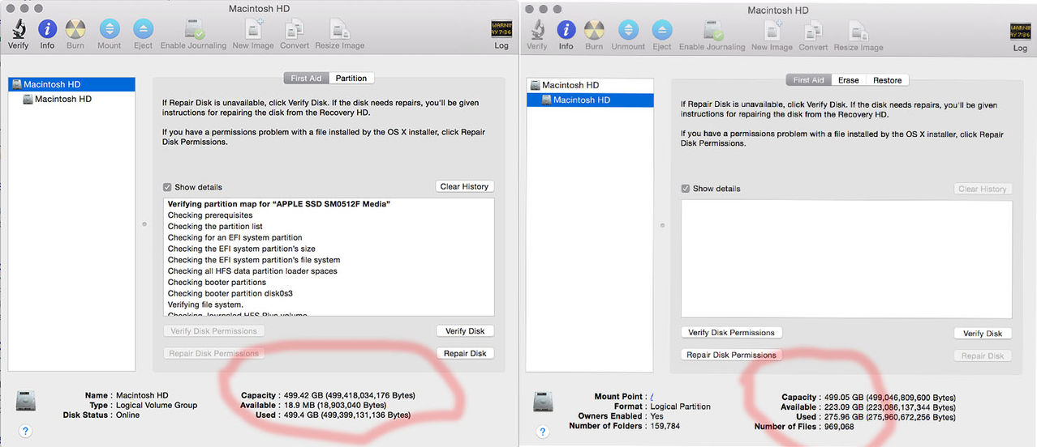Open Log in right window toolbar
This screenshot has width=1037, height=447.
click(x=1020, y=31)
